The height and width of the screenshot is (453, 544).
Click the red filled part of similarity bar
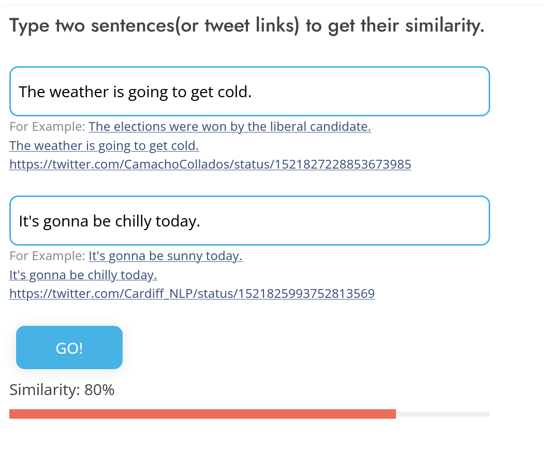tap(202, 414)
